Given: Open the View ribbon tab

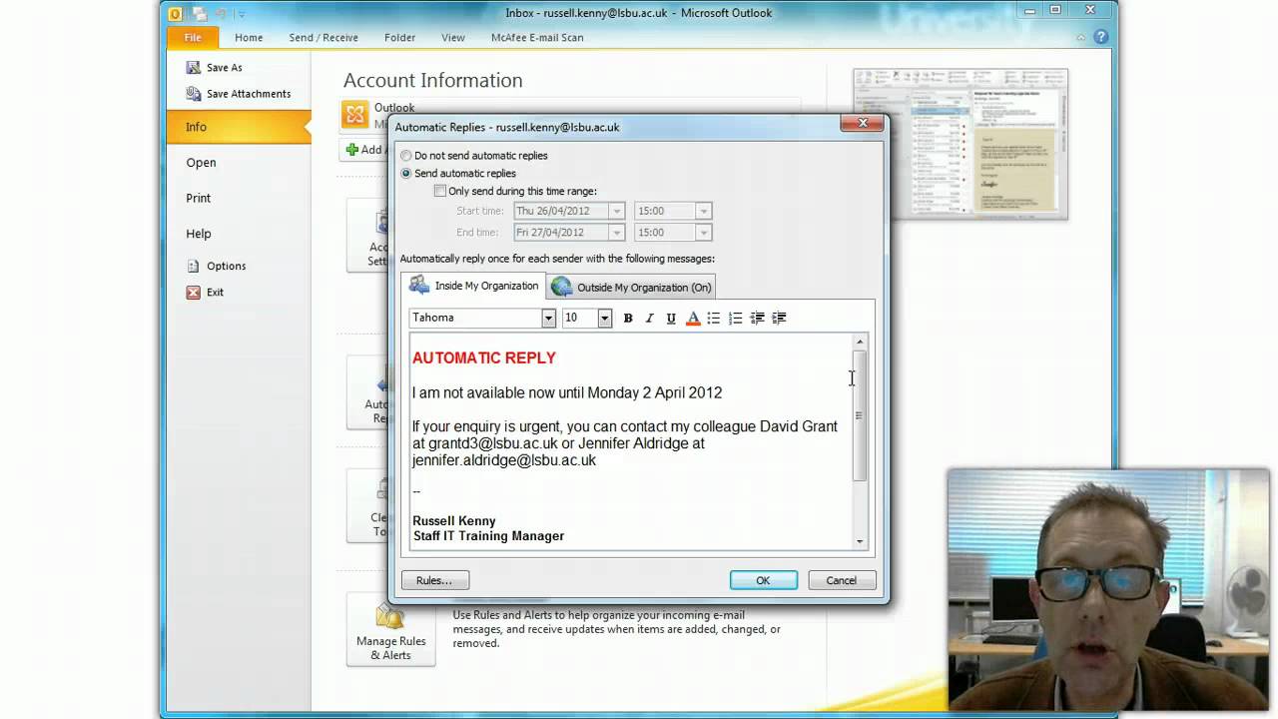Looking at the screenshot, I should click(453, 37).
